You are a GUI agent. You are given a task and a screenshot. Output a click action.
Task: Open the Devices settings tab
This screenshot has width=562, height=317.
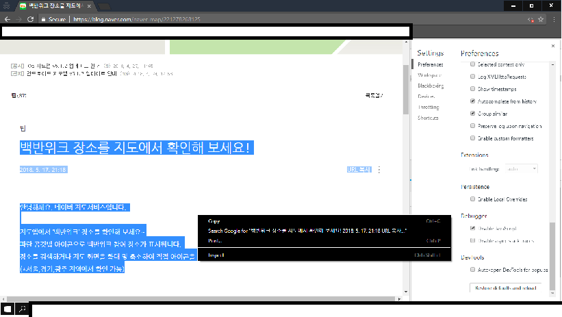tap(426, 97)
